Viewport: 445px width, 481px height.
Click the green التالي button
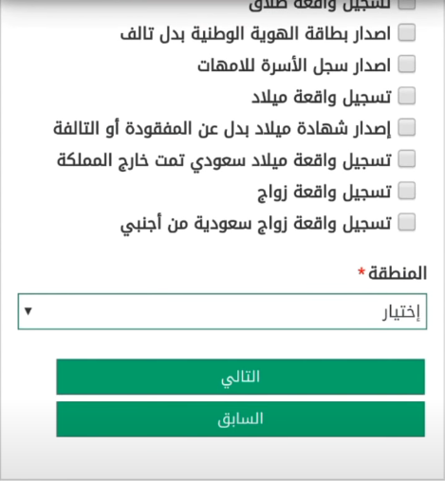(x=240, y=377)
